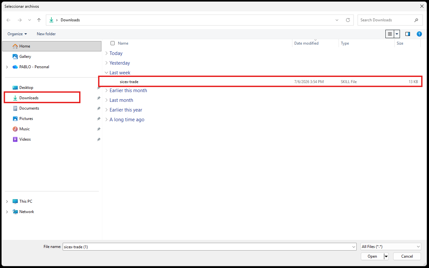
Task: Open view options dropdown arrow
Action: [x=397, y=34]
